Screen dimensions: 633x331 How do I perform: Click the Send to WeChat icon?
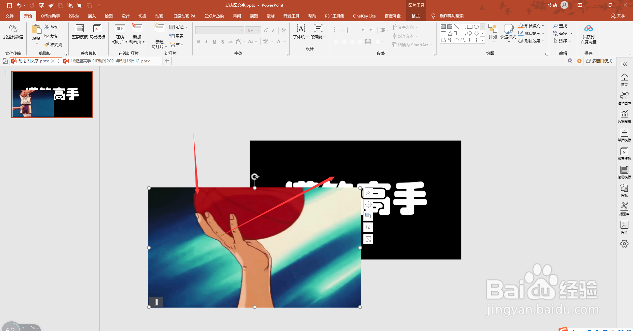[x=13, y=28]
